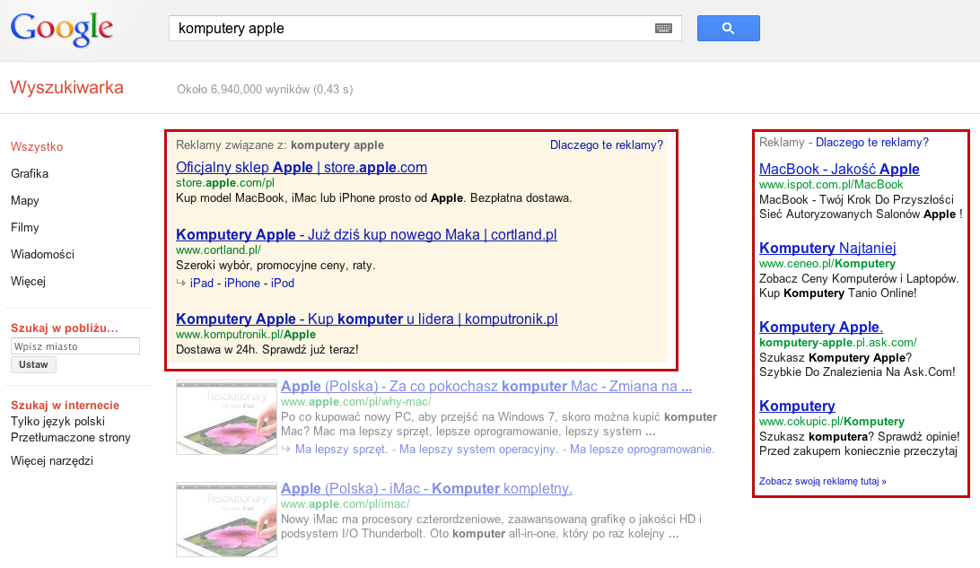Open the on-screen keyboard icon in search box

click(x=664, y=28)
